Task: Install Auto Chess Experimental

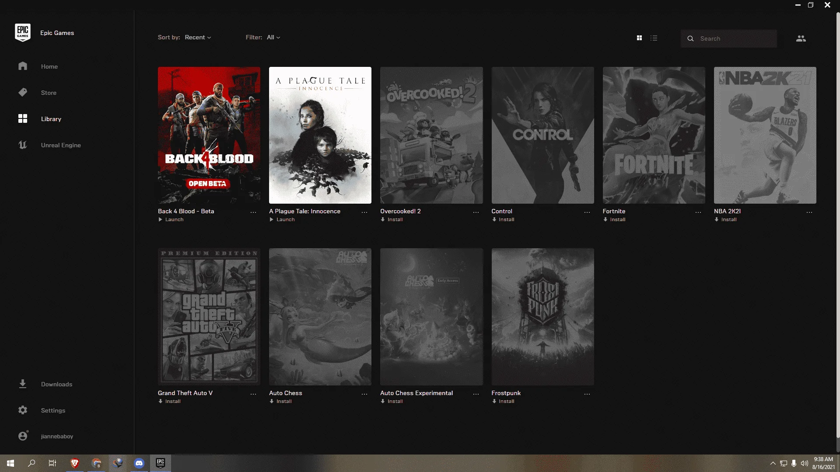Action: (x=392, y=401)
